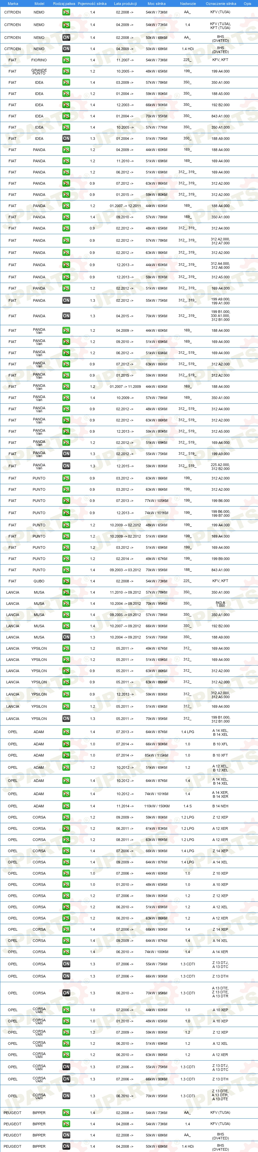
Task: Click diesel ON icon in Lancia Ypsilon row
Action: [x=66, y=718]
